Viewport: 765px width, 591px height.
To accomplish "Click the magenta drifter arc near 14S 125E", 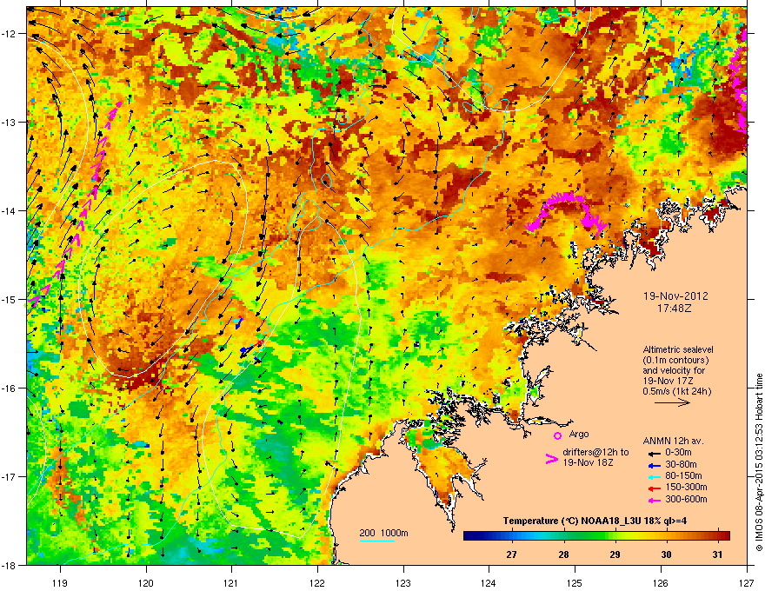I will 567,212.
